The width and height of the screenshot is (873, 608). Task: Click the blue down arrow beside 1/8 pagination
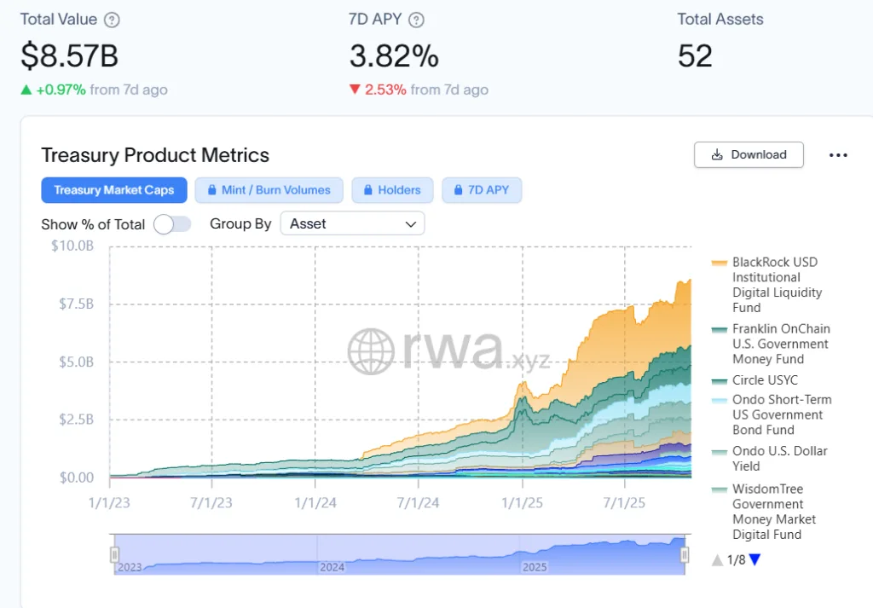754,559
